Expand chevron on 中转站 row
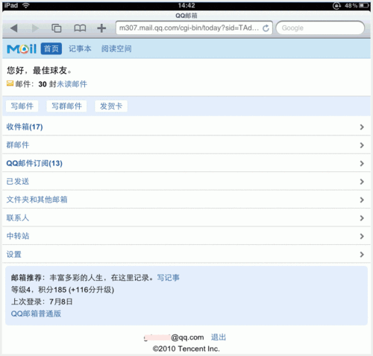The width and height of the screenshot is (373, 356). tap(362, 236)
